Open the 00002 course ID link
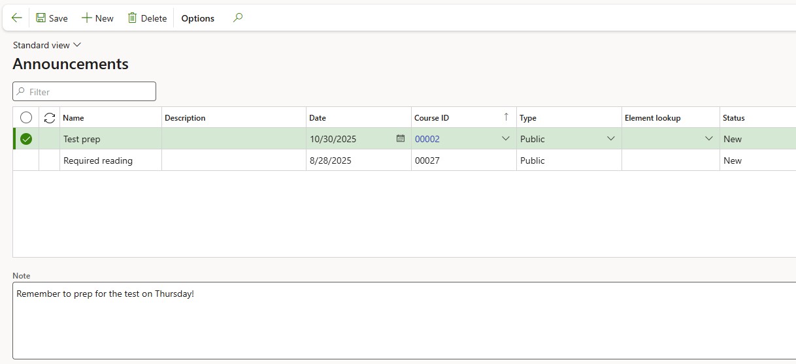796x364 pixels. [427, 139]
